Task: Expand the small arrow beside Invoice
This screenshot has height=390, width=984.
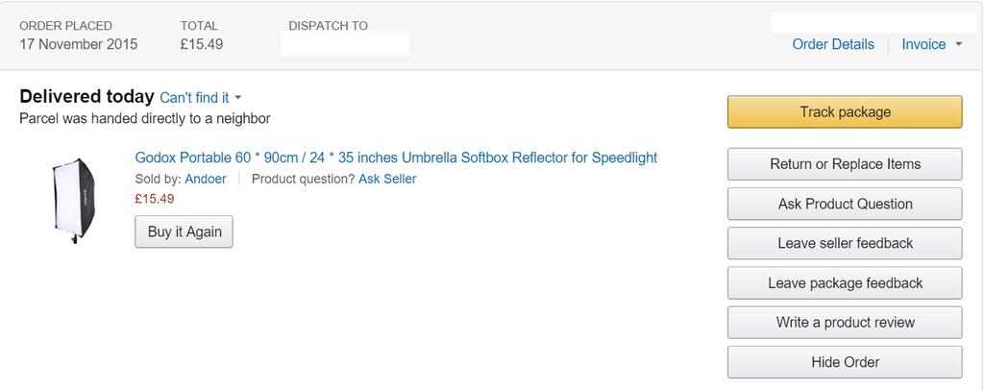Action: coord(958,44)
